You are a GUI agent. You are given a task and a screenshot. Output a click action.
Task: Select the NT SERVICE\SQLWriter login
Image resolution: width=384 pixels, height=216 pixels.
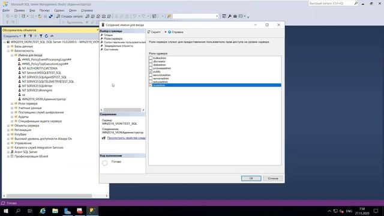click(x=37, y=86)
